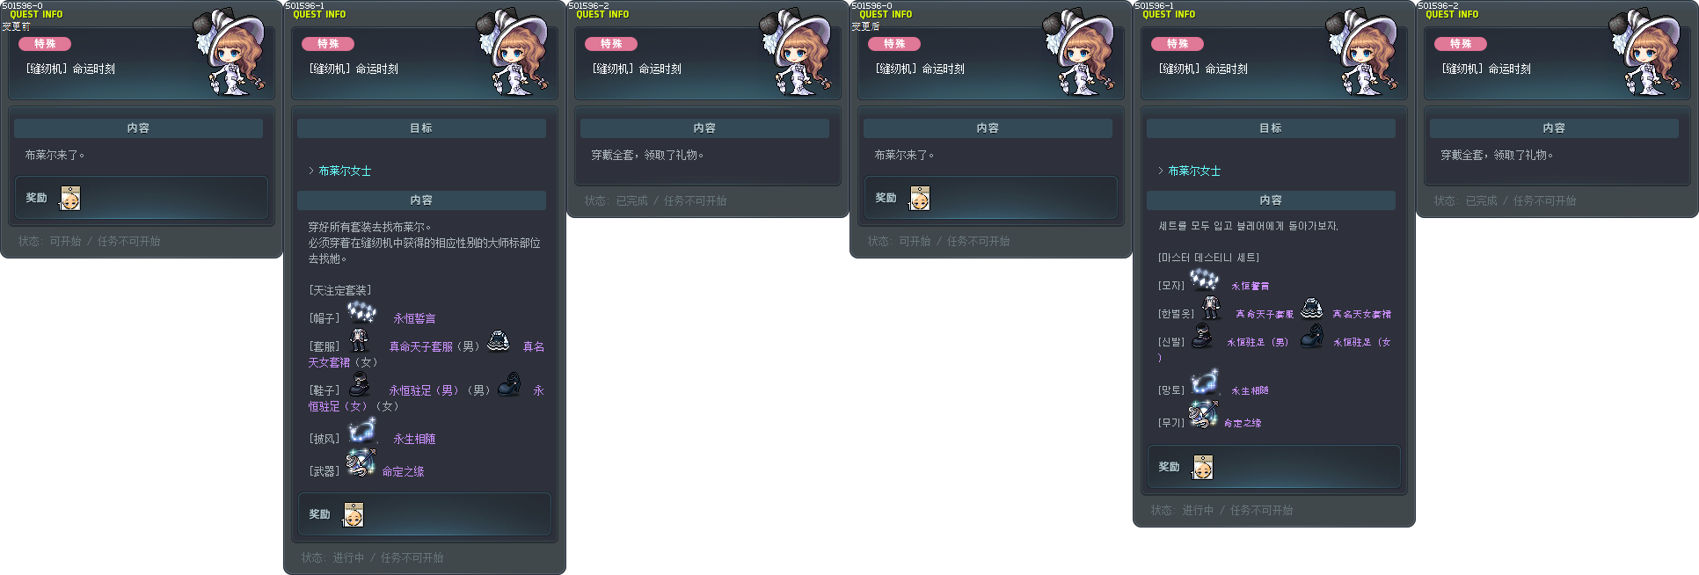Click the pink 特殊 badge in the 变更后 panel
This screenshot has height=575, width=1699.
[x=894, y=44]
